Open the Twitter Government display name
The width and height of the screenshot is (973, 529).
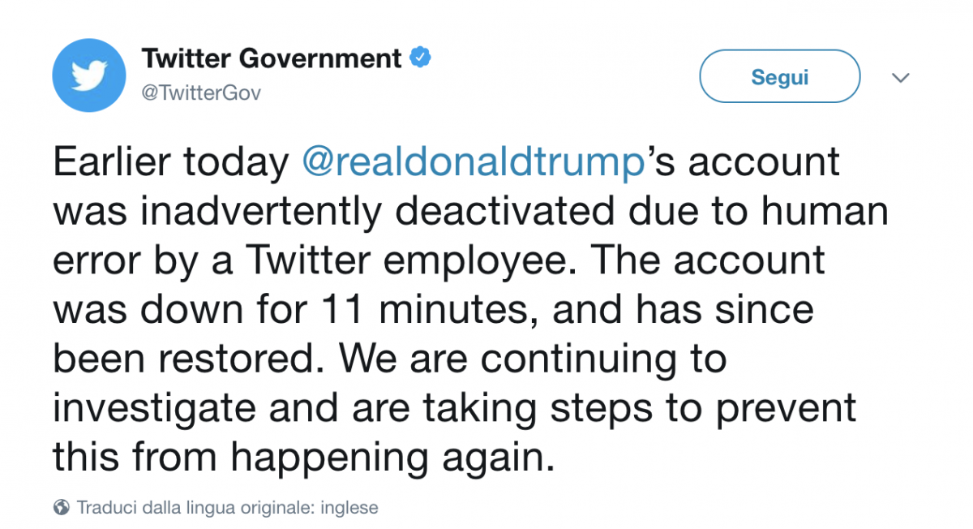click(x=272, y=58)
